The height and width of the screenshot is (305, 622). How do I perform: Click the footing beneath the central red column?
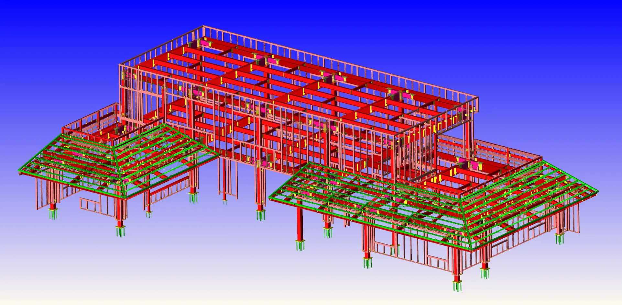261,215
